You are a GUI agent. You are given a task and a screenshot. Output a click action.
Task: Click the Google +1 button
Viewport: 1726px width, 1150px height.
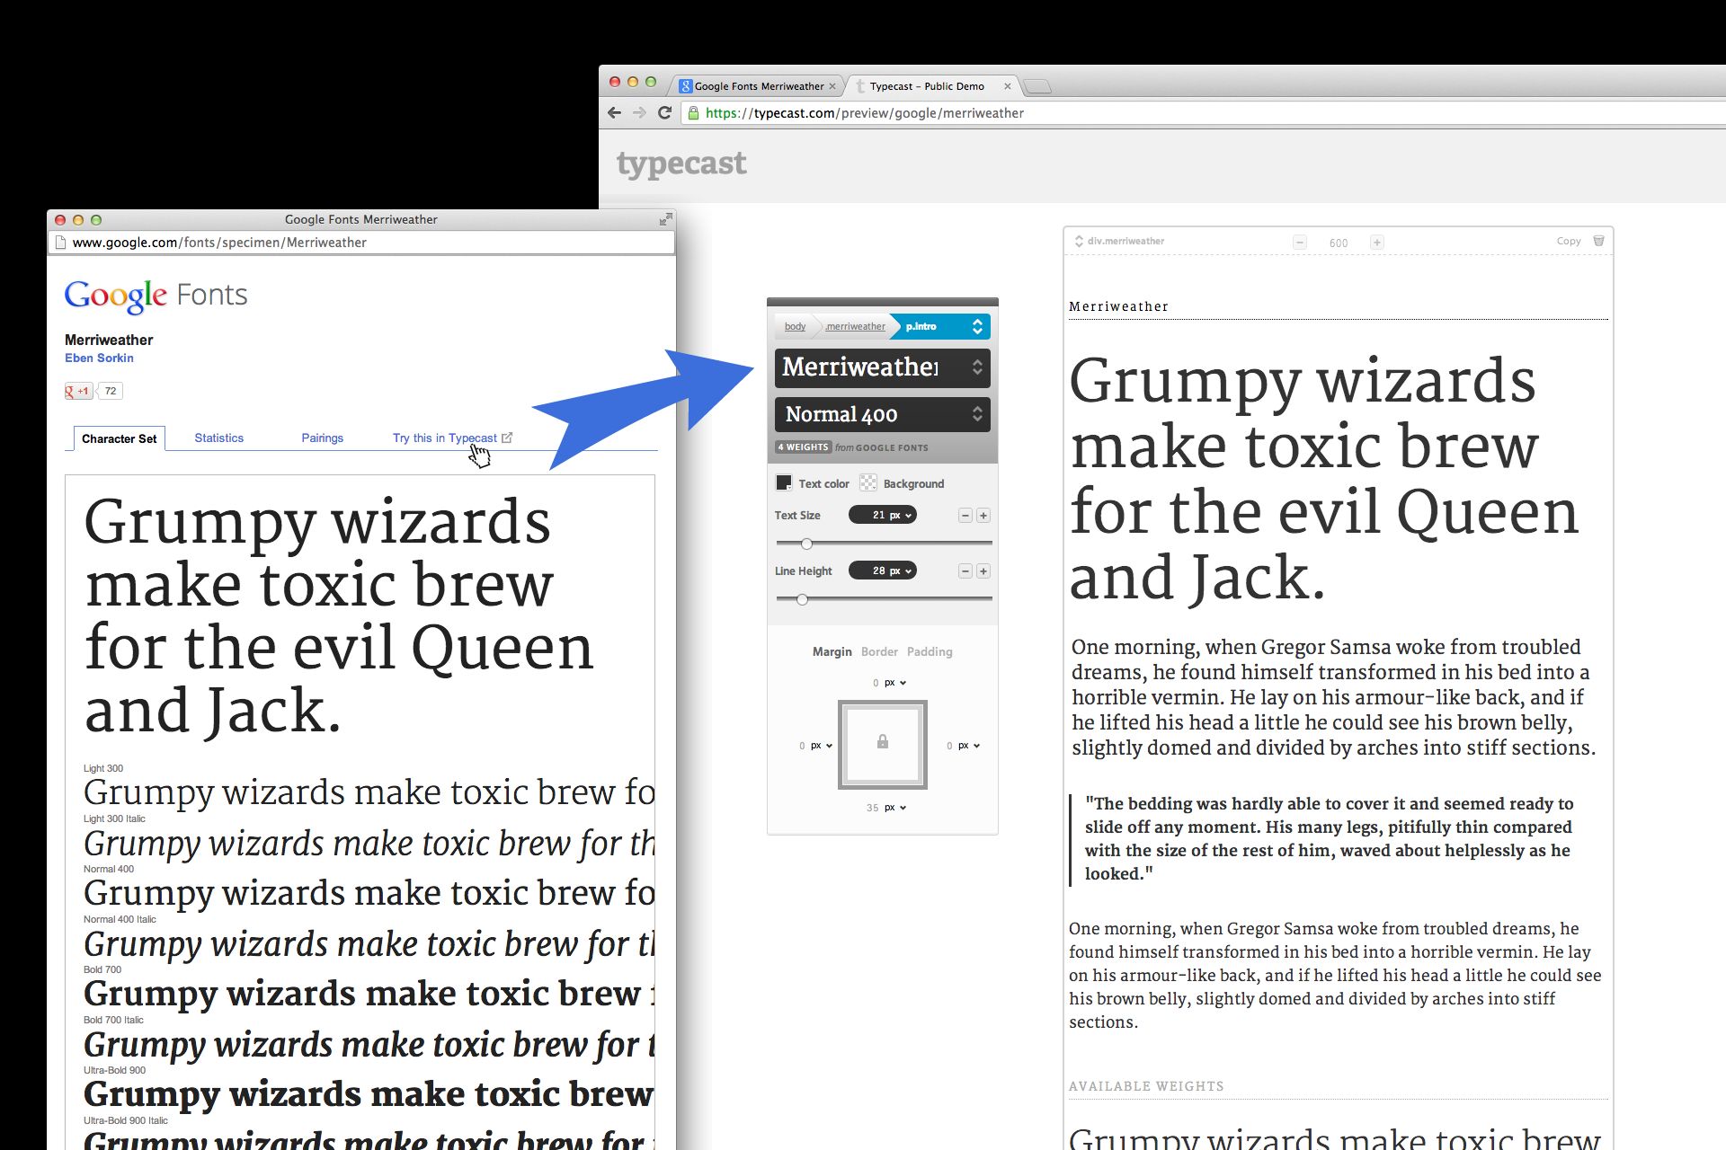(x=78, y=391)
